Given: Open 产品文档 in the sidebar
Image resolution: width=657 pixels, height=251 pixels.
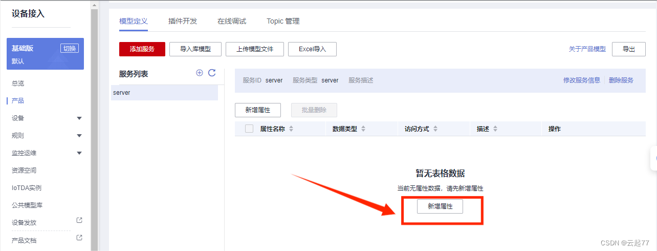Looking at the screenshot, I should [24, 240].
